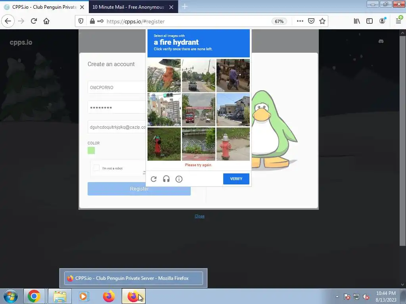This screenshot has height=304, width=406.
Task: Select captcha image with pickup truck on road
Action: [199, 76]
